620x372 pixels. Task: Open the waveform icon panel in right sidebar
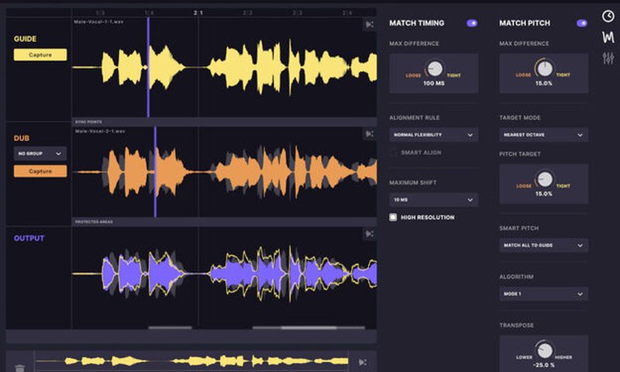pyautogui.click(x=607, y=37)
